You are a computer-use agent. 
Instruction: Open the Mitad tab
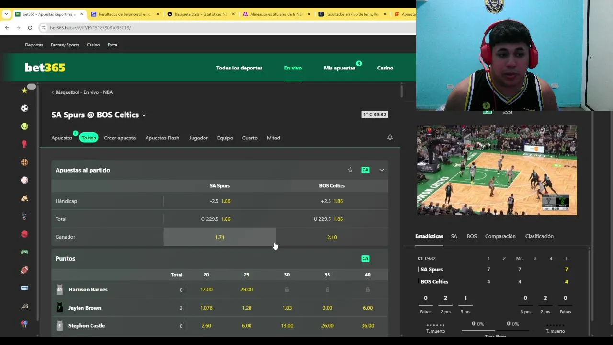tap(273, 138)
